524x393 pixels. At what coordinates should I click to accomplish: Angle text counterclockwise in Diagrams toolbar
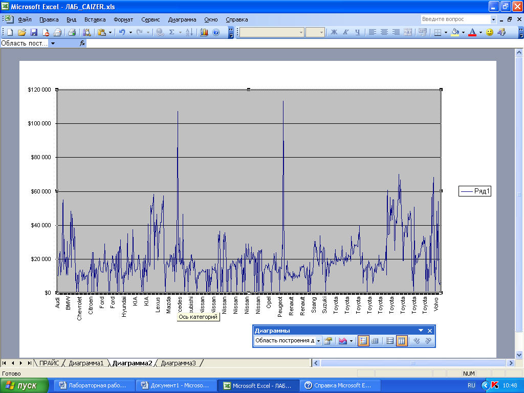click(x=428, y=340)
